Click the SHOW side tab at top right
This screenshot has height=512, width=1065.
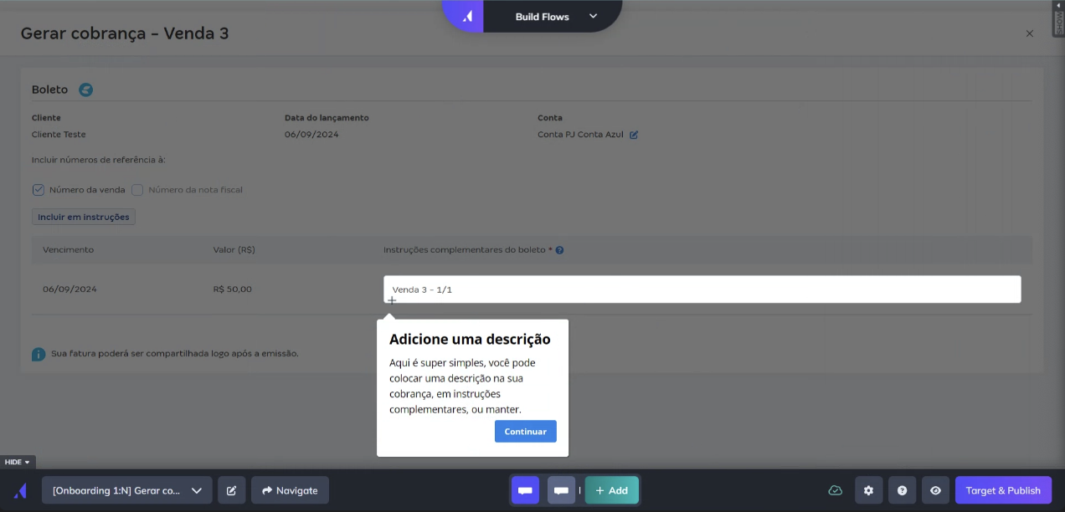click(1058, 18)
